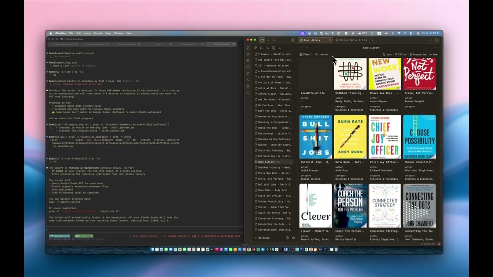Open the Bullshit Jobs book cover card
Screen dimensions: 493x277
pos(315,137)
